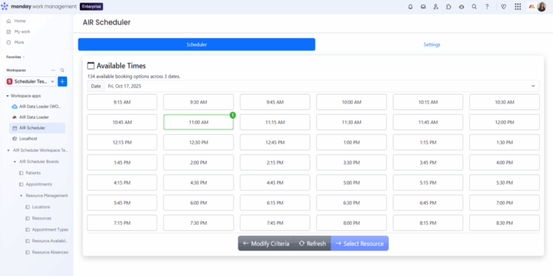This screenshot has height=276, width=553.
Task: Switch to the Scheduler tab
Action: (x=197, y=45)
